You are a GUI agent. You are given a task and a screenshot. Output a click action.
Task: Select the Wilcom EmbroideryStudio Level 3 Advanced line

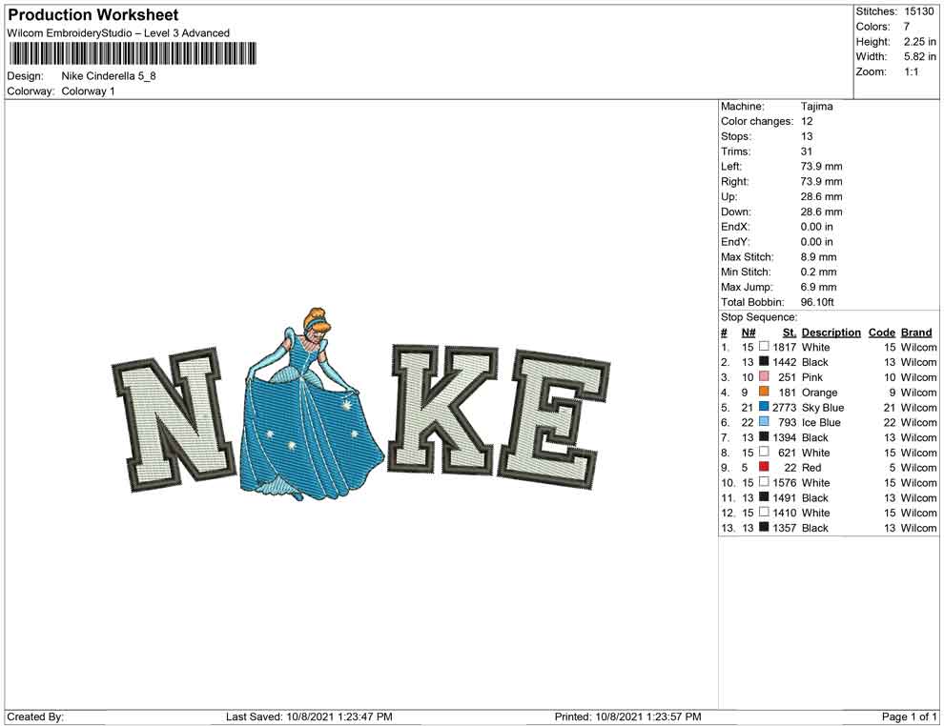tap(118, 33)
